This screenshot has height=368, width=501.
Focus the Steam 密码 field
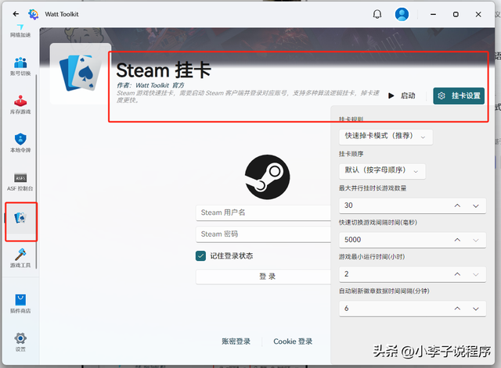click(263, 234)
